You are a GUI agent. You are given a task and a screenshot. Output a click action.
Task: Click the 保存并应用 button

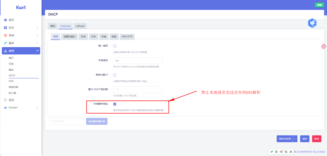pyautogui.click(x=285, y=139)
